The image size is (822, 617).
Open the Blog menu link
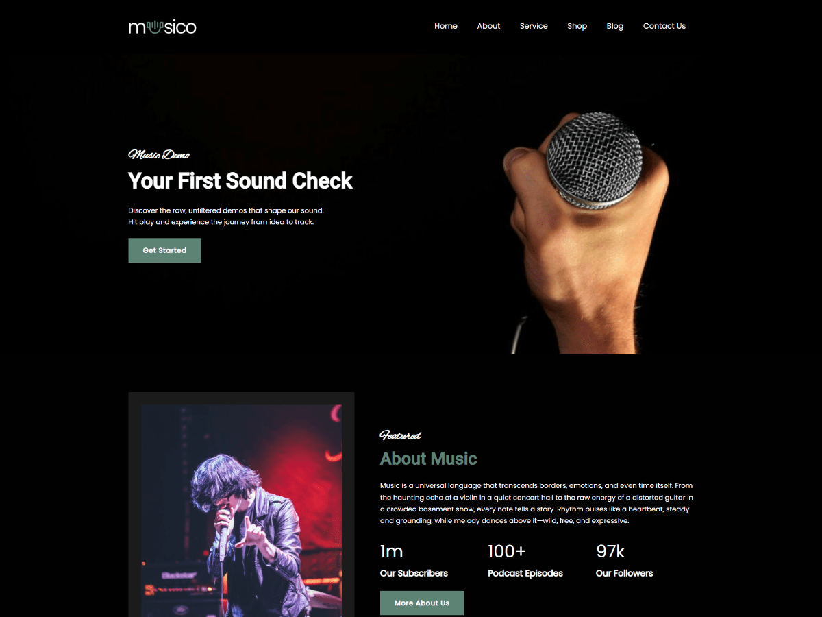(x=615, y=26)
